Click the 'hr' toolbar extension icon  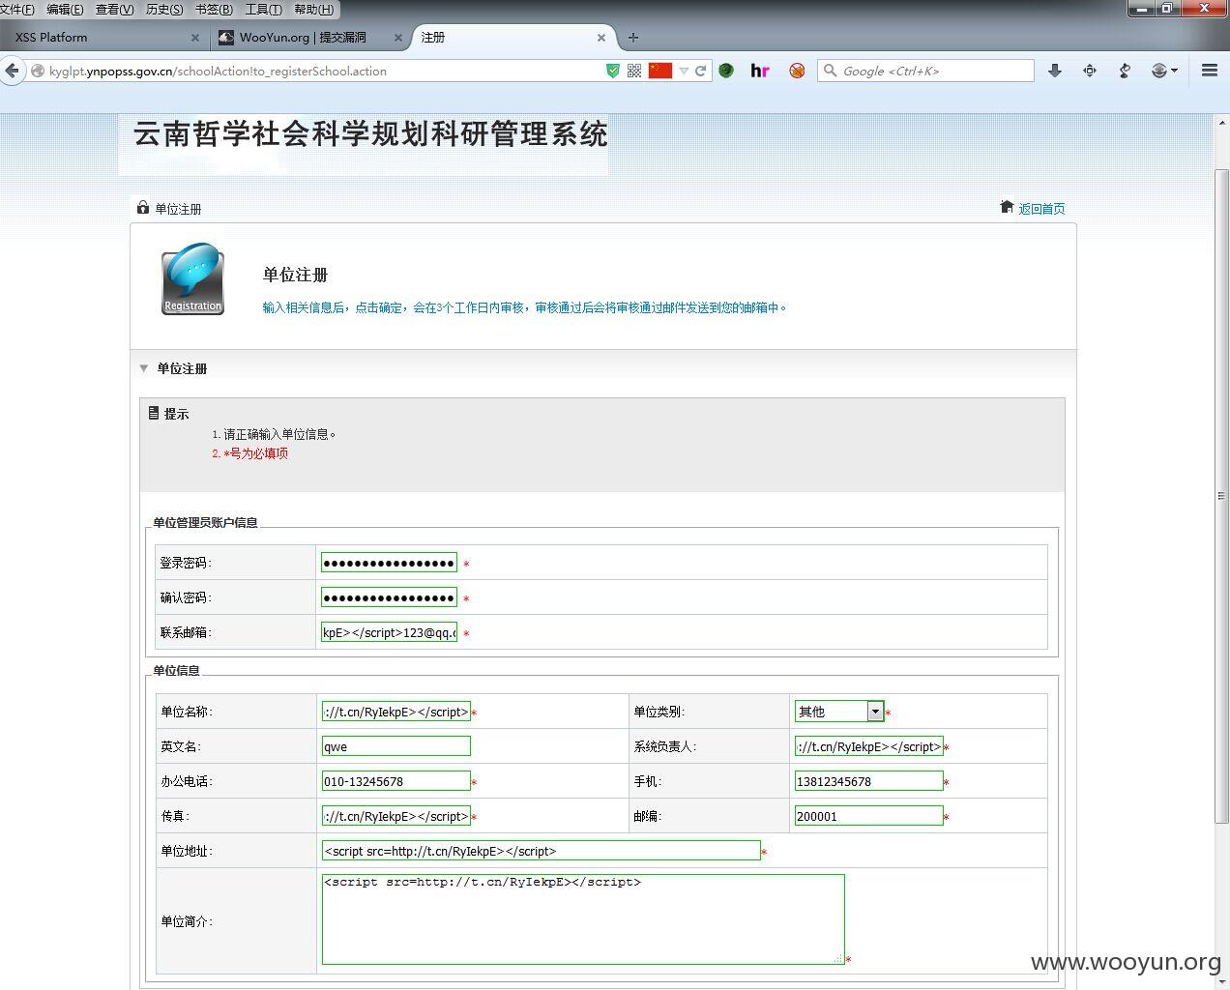pos(760,71)
